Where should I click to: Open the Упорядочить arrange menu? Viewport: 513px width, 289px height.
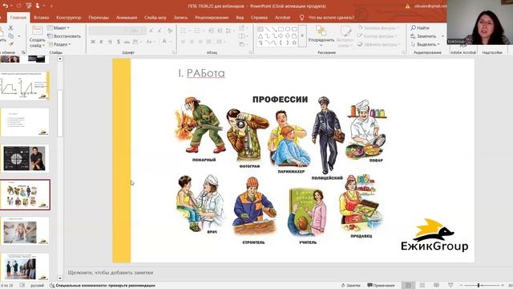click(x=321, y=36)
